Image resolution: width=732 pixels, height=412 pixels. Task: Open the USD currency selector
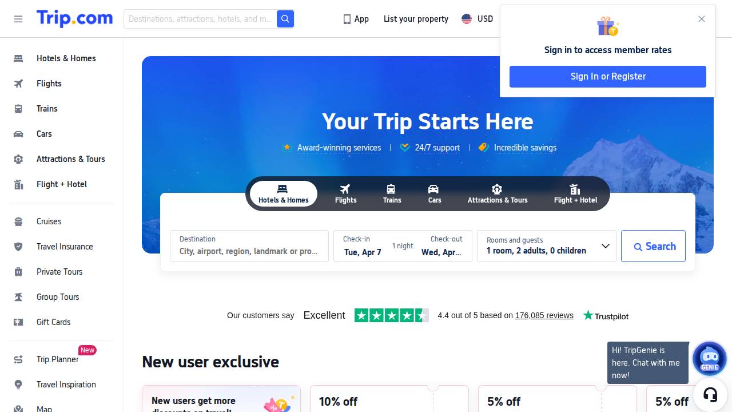[x=478, y=19]
